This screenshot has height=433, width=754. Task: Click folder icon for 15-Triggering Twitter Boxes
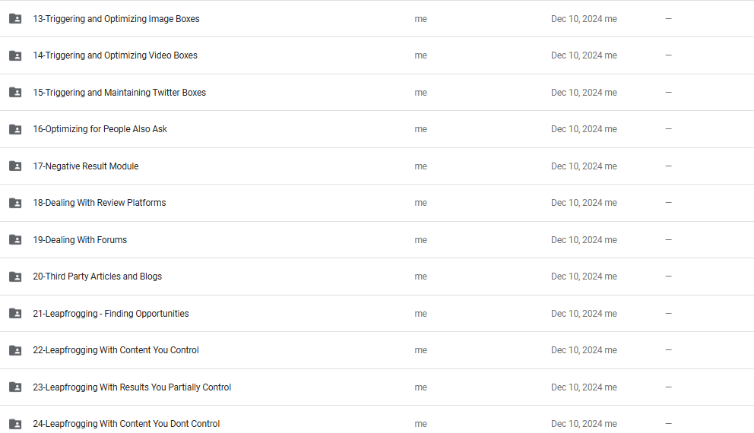tap(15, 93)
